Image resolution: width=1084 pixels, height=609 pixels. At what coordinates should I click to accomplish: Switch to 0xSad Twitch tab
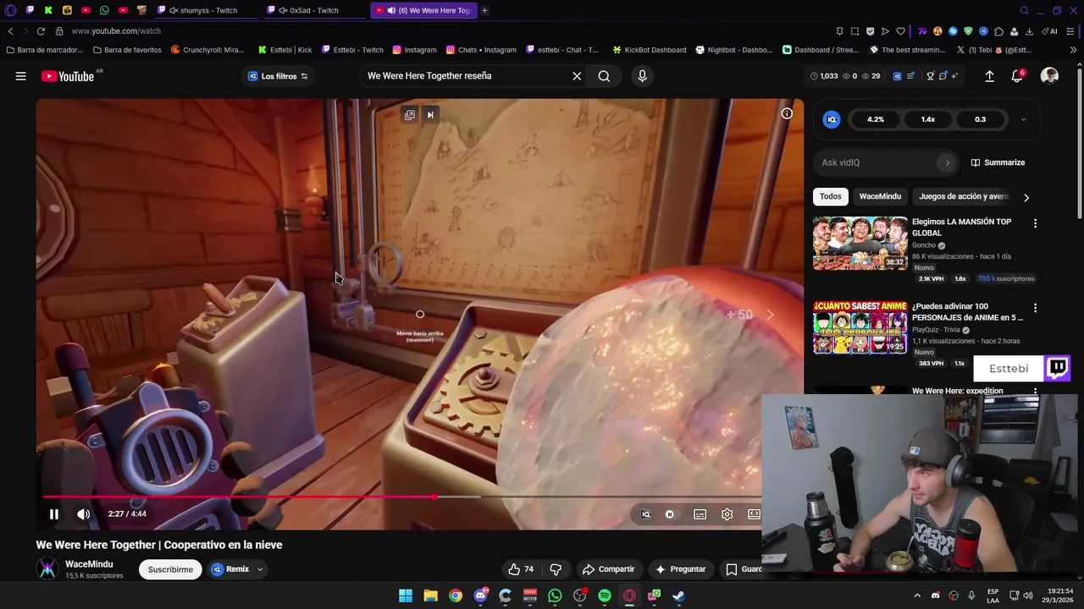(x=313, y=10)
